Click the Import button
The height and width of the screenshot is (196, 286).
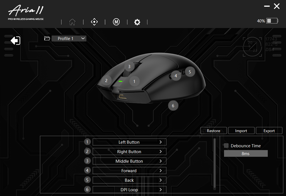(241, 131)
